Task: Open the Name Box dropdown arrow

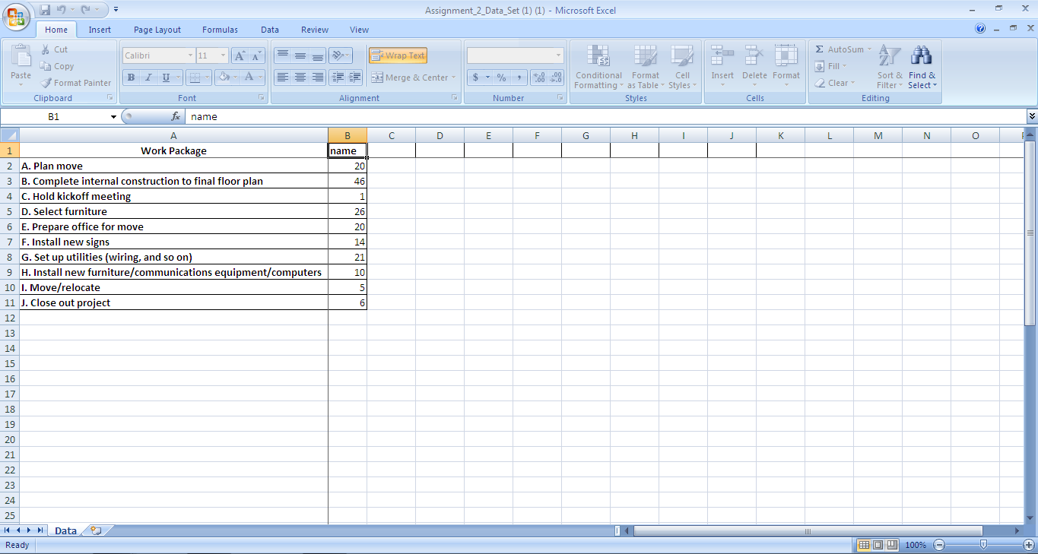Action: 113,117
